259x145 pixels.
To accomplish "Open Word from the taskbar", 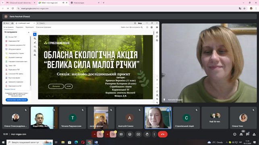I will (x=96, y=142).
